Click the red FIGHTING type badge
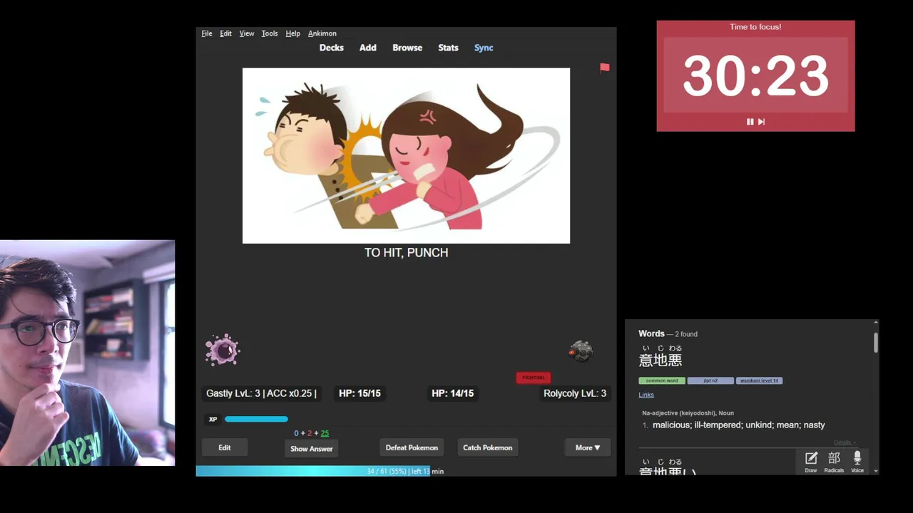Viewport: 913px width, 513px height. coord(534,378)
